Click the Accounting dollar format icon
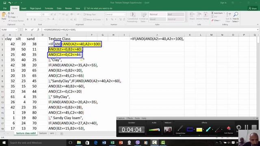This screenshot has width=260, height=146. click(x=107, y=19)
